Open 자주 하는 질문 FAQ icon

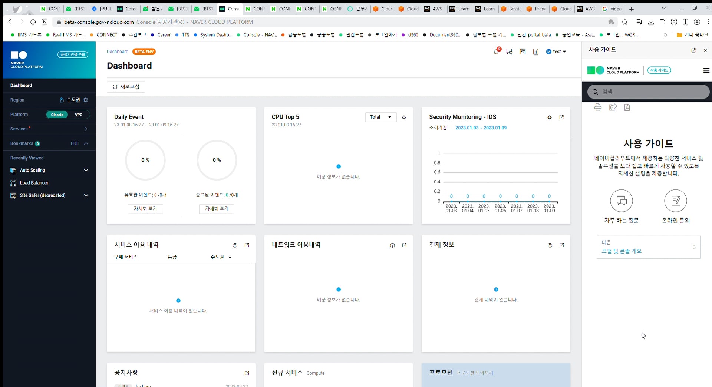click(x=621, y=201)
